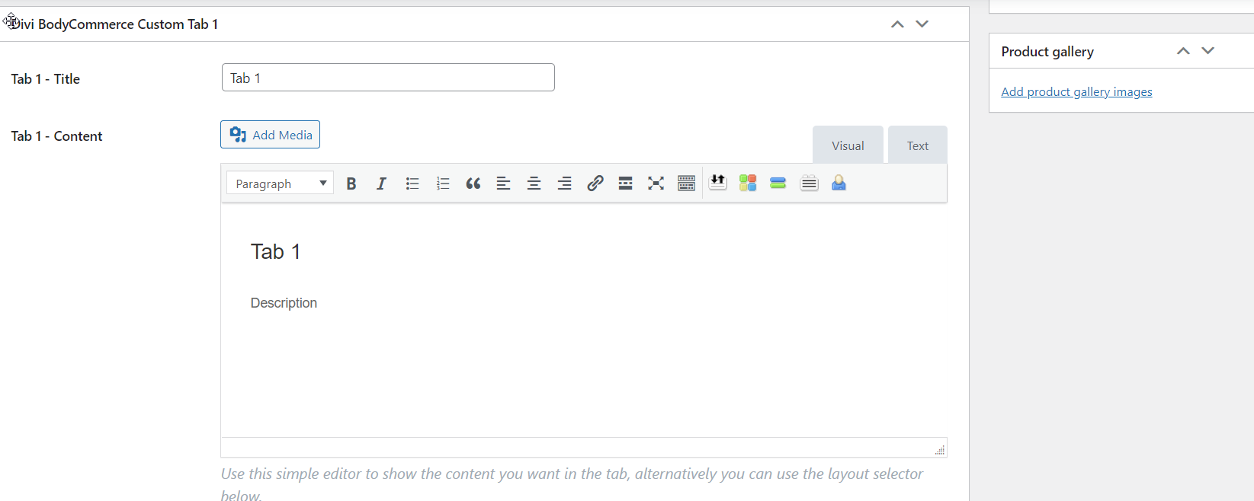Switch to the Visual editor tab
This screenshot has height=501, width=1254.
848,145
